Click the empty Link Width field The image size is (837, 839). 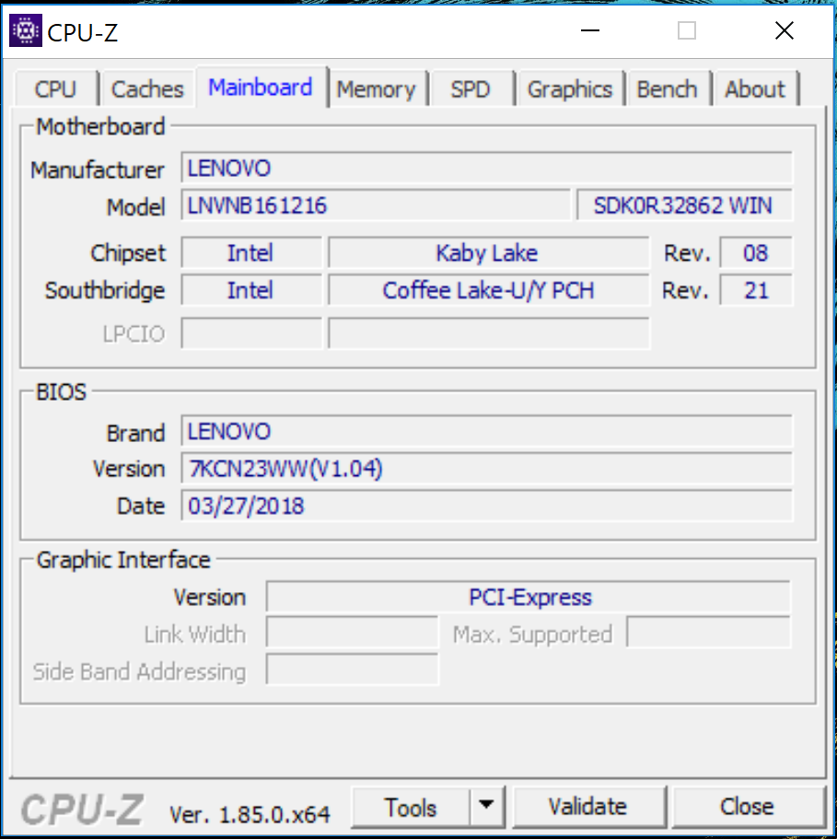tap(353, 634)
